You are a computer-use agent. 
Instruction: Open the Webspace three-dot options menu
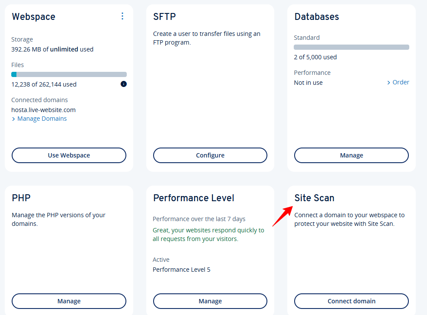coord(122,16)
